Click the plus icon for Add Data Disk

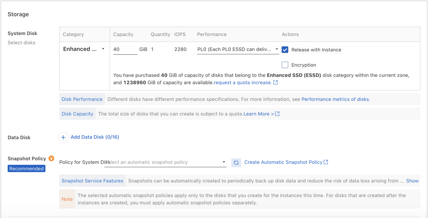(63, 137)
